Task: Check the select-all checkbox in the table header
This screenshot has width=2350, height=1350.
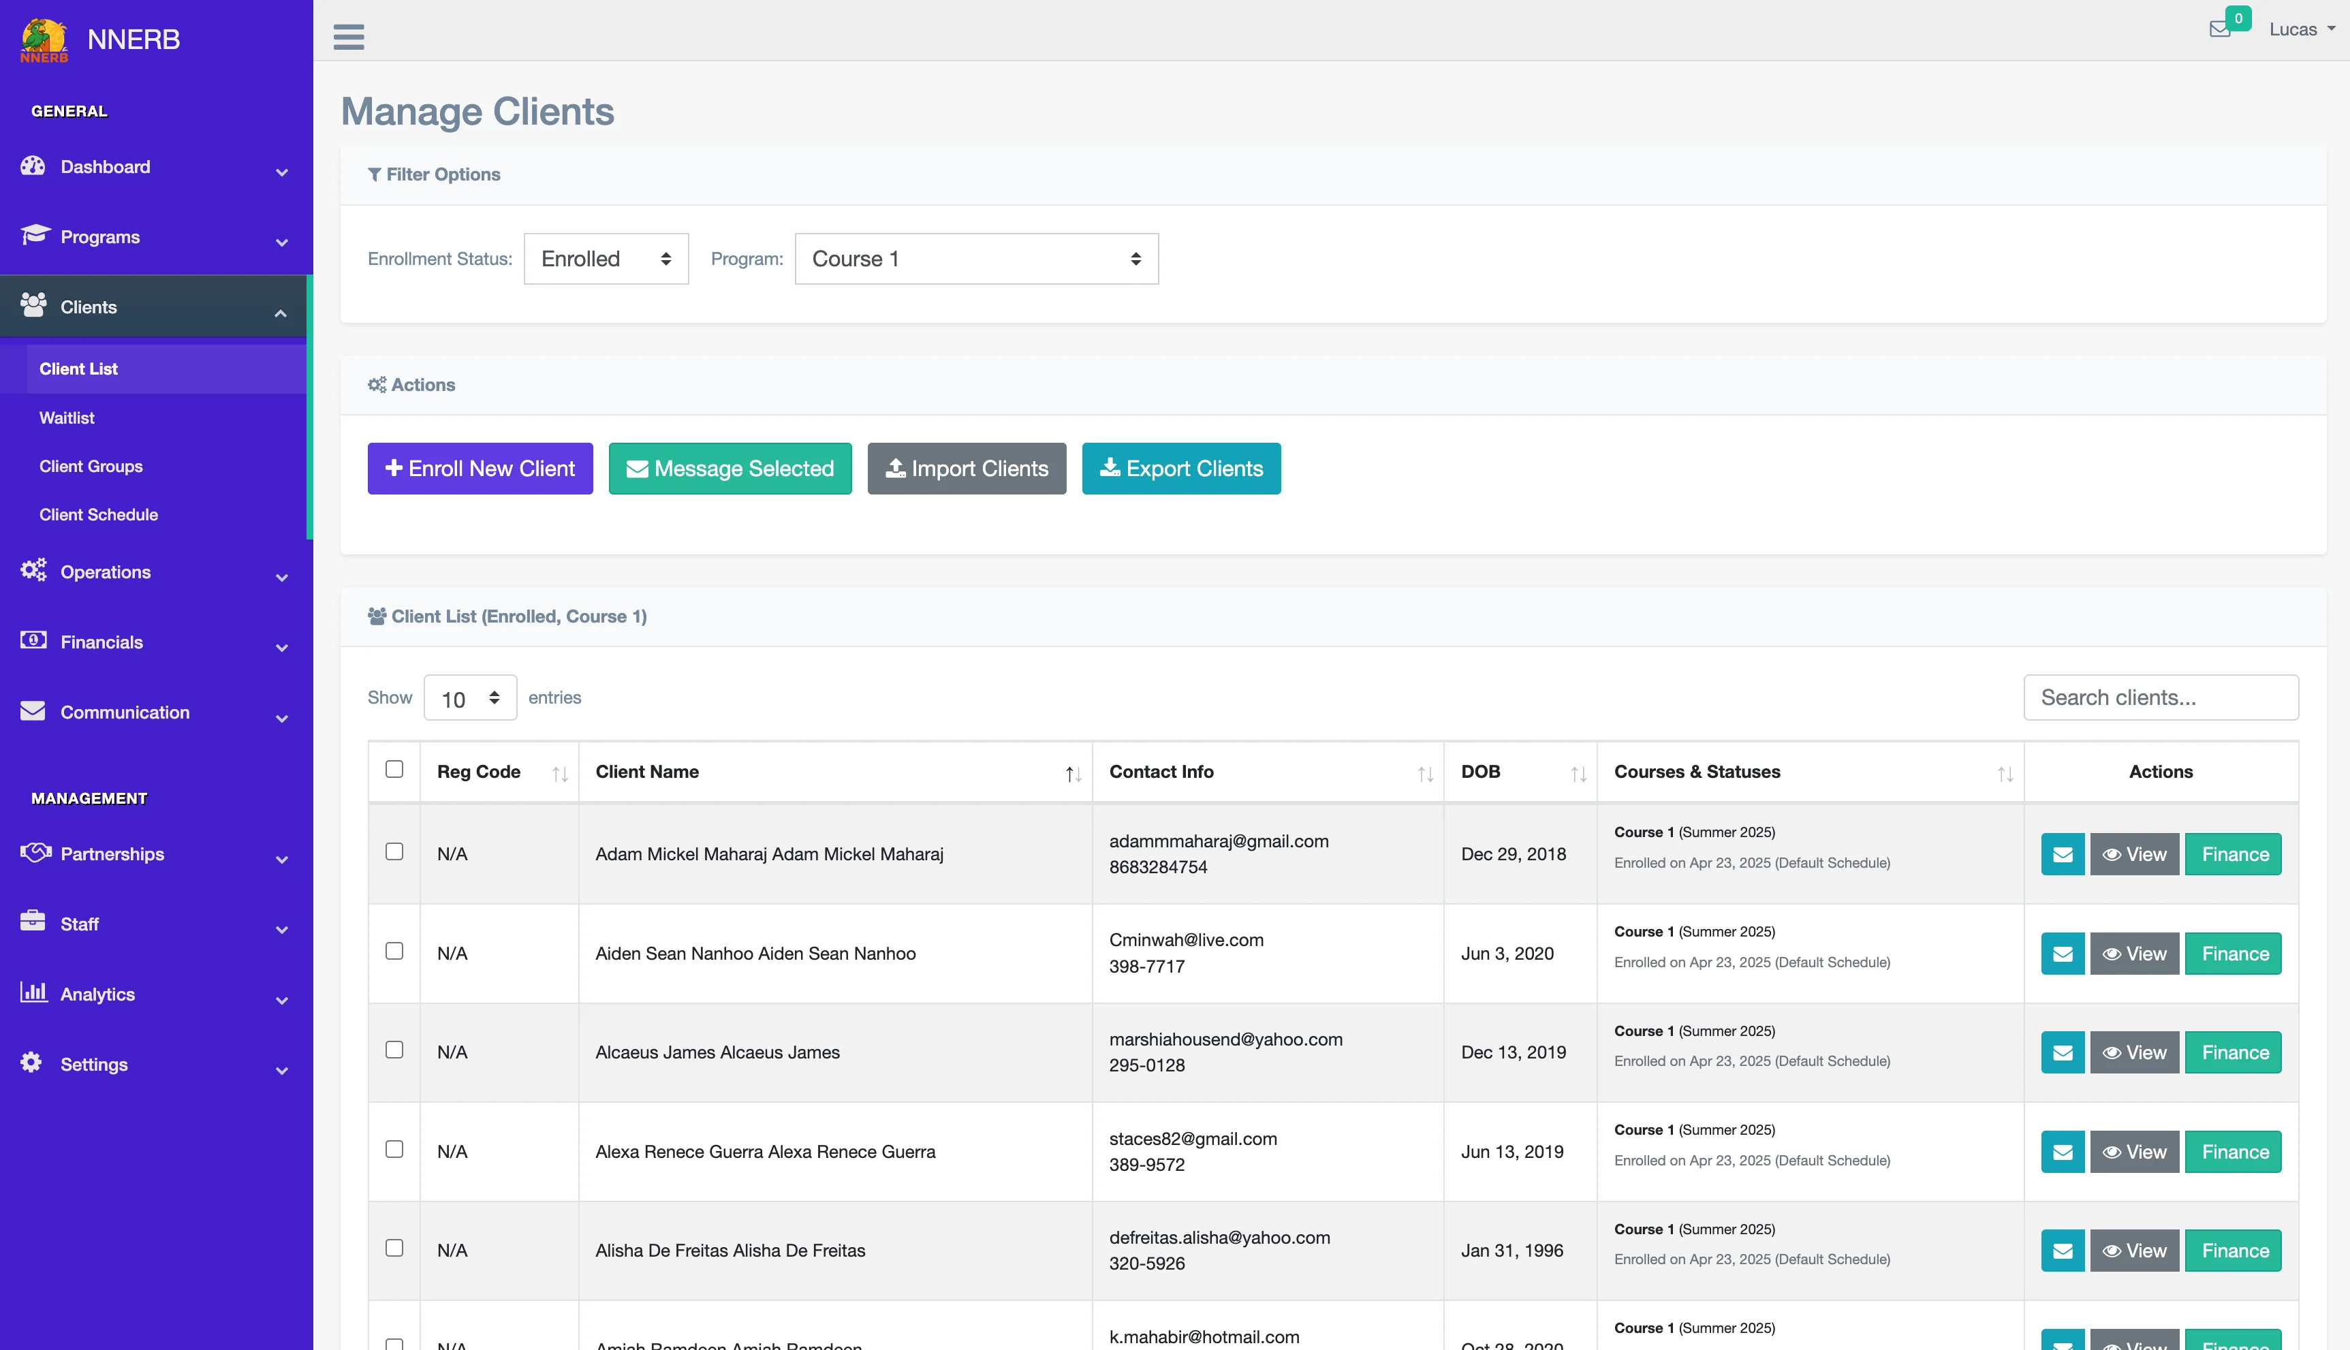Action: 395,768
